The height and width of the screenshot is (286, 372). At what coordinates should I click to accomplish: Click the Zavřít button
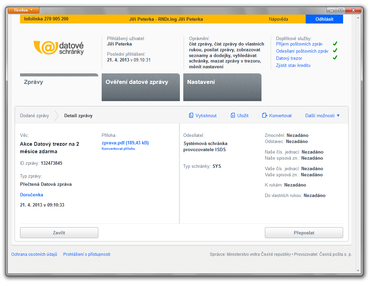tap(59, 233)
